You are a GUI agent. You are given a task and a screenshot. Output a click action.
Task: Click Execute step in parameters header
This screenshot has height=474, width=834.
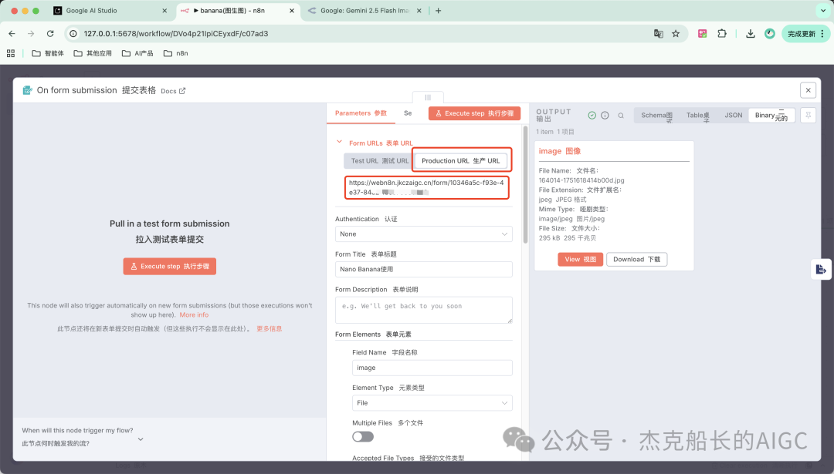click(x=474, y=113)
